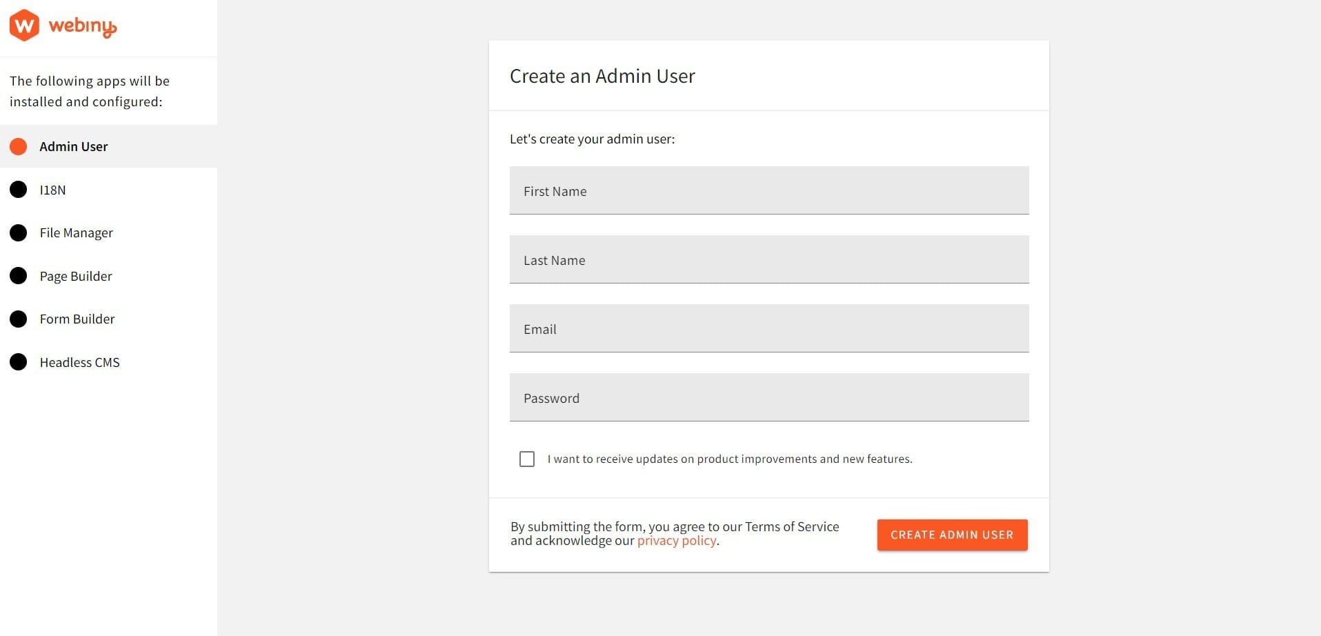Click the orange Admin User step circle

click(19, 146)
